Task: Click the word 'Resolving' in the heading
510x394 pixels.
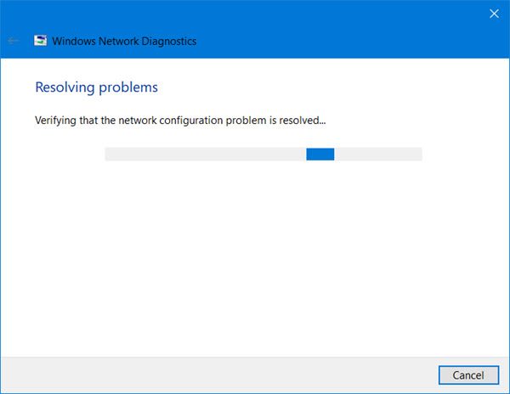Action: (65, 87)
